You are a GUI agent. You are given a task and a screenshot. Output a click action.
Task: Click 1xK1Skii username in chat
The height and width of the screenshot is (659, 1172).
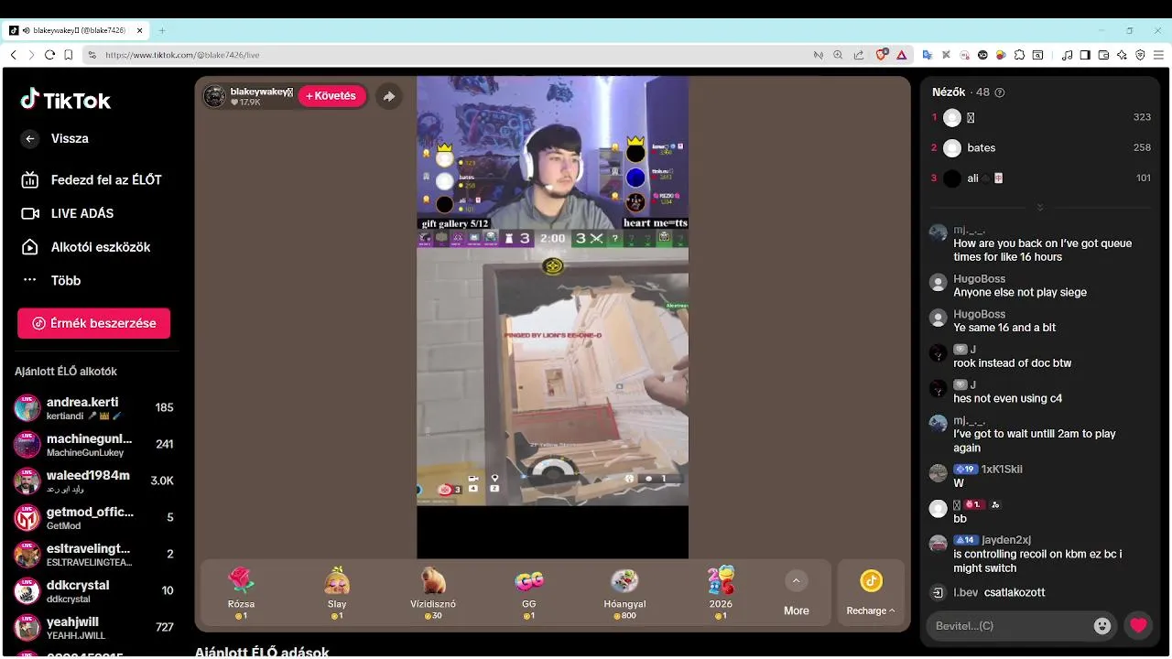1002,470
